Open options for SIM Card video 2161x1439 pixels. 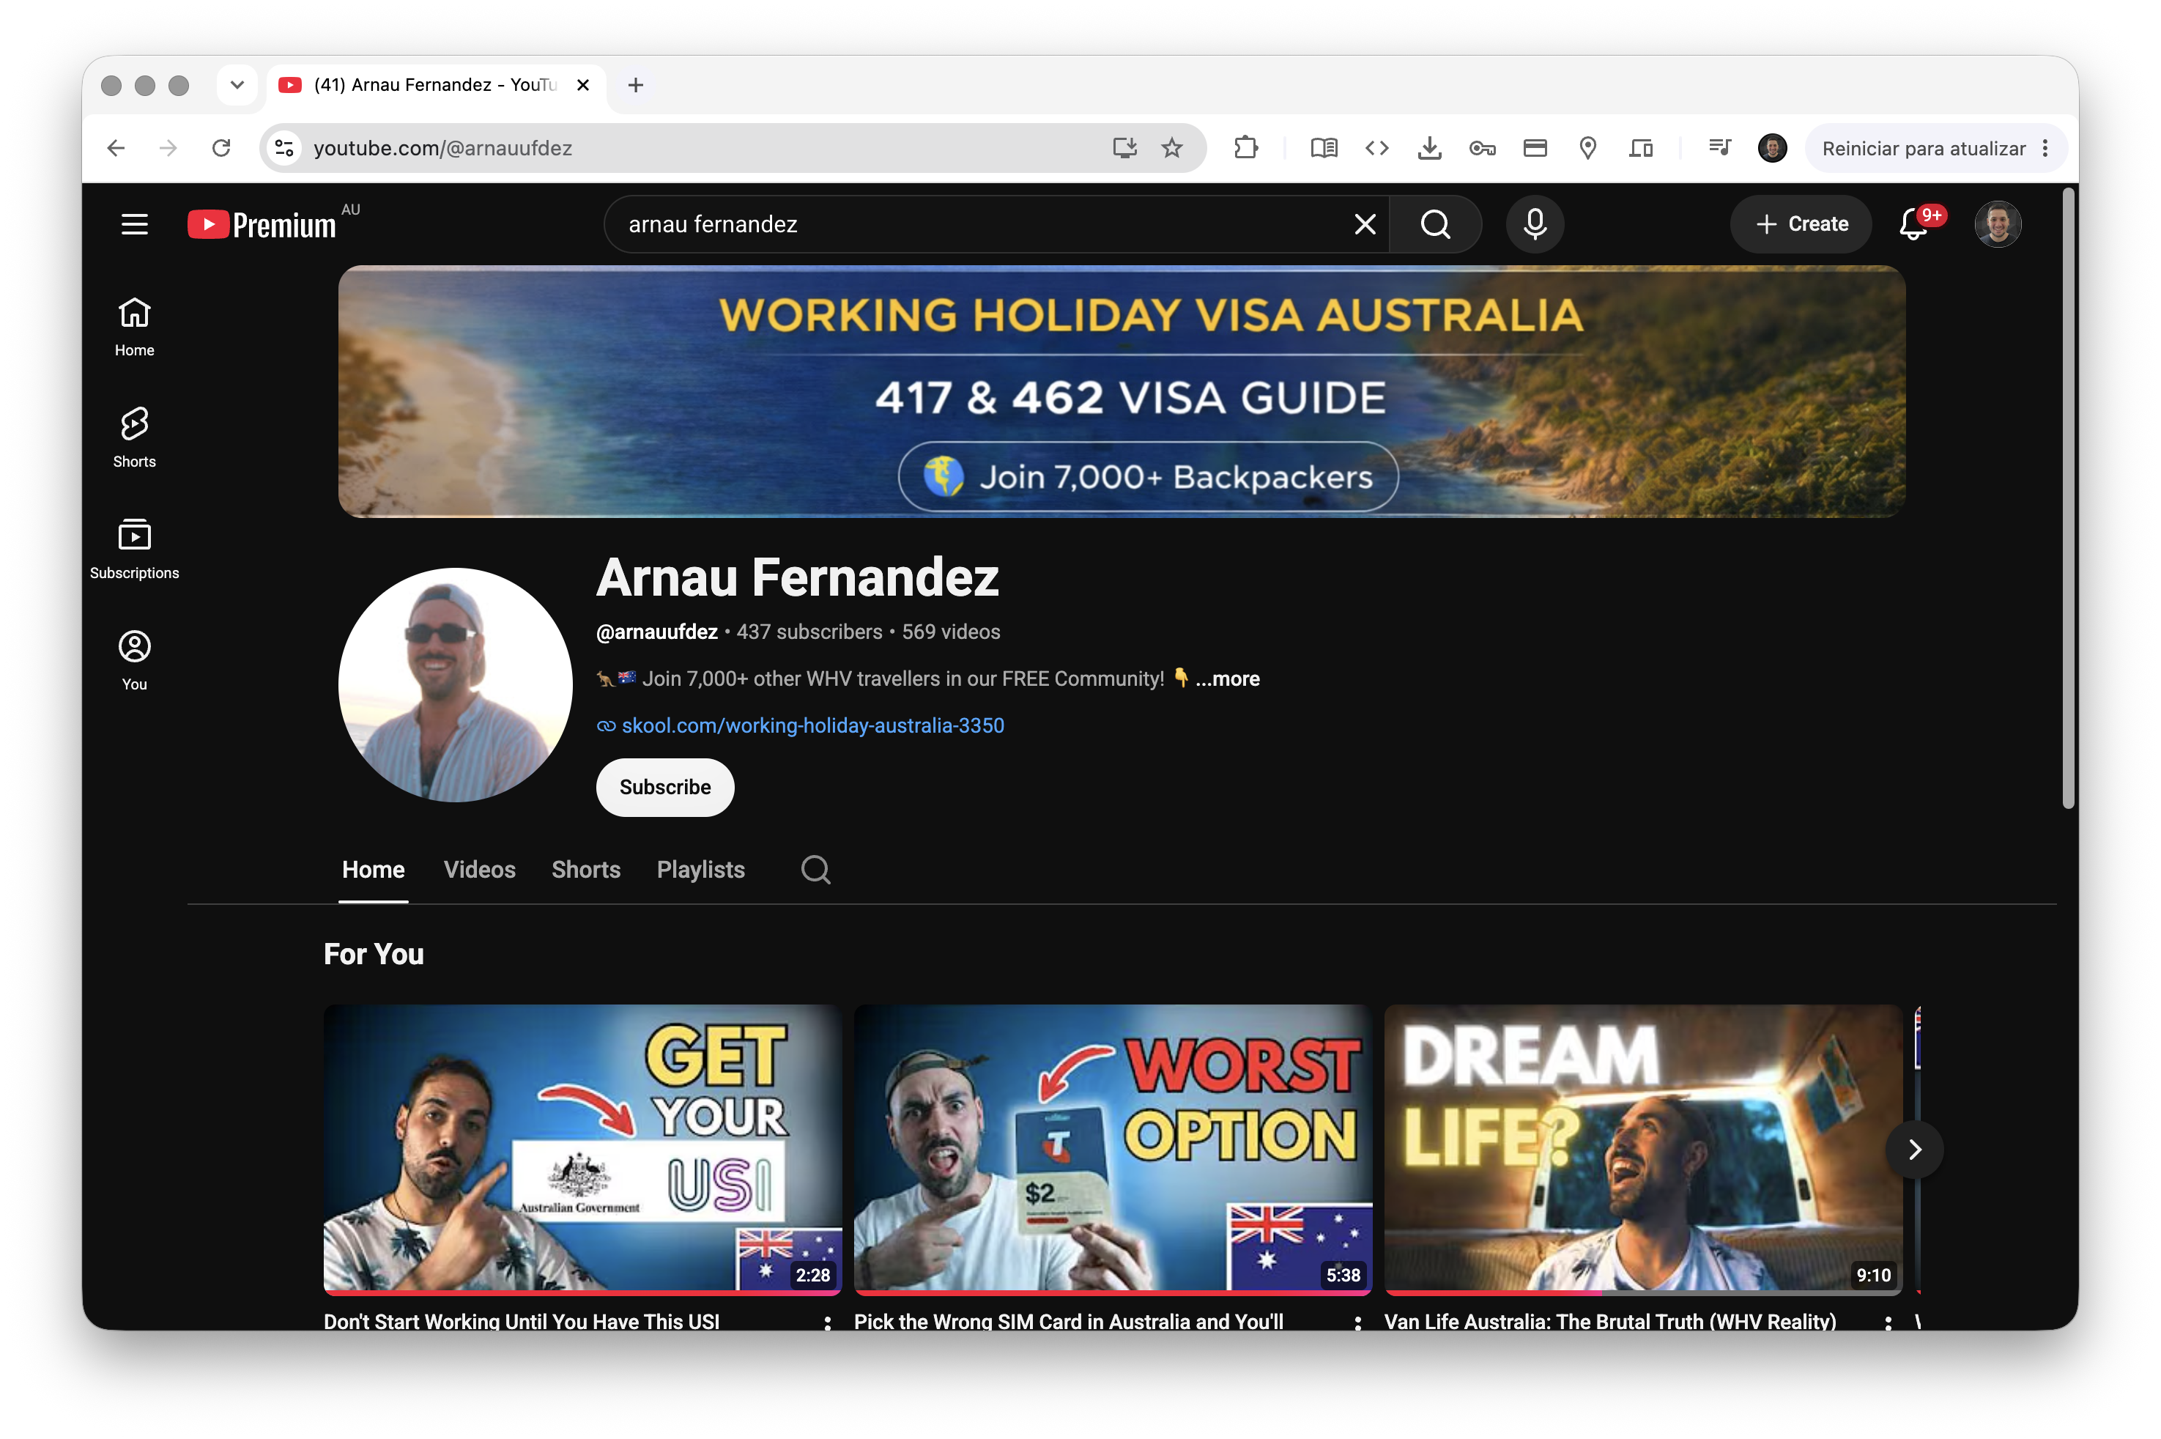(x=1357, y=1322)
